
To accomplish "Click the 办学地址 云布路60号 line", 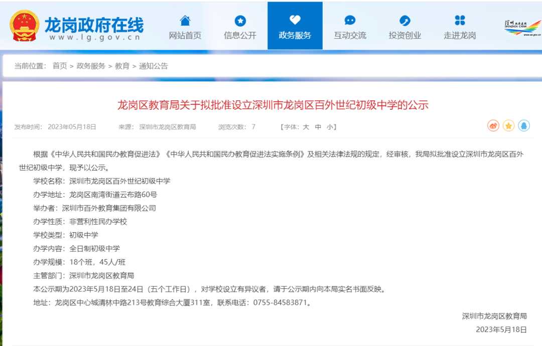I will 95,195.
